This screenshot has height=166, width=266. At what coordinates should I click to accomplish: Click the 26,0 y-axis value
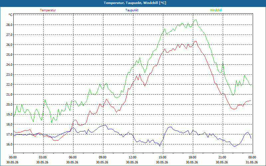[x=10, y=45]
